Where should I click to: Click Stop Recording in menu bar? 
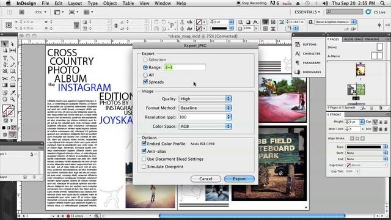251,3
